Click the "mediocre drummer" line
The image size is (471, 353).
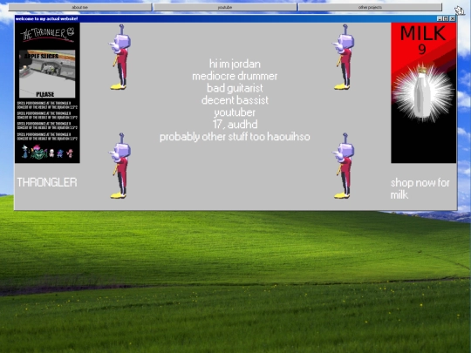pyautogui.click(x=235, y=76)
